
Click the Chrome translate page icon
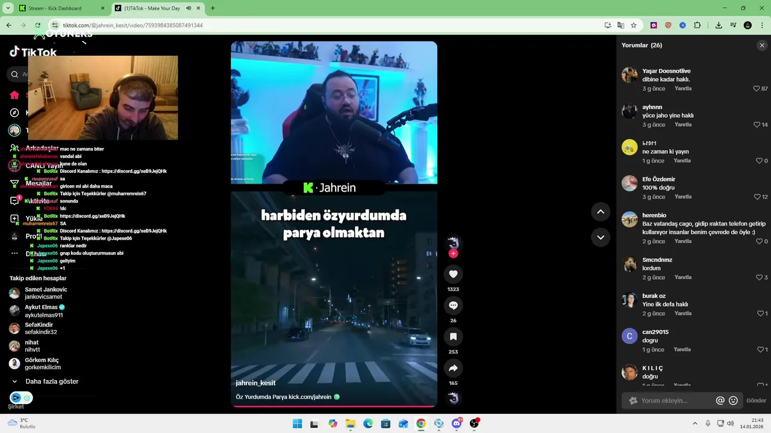(620, 25)
